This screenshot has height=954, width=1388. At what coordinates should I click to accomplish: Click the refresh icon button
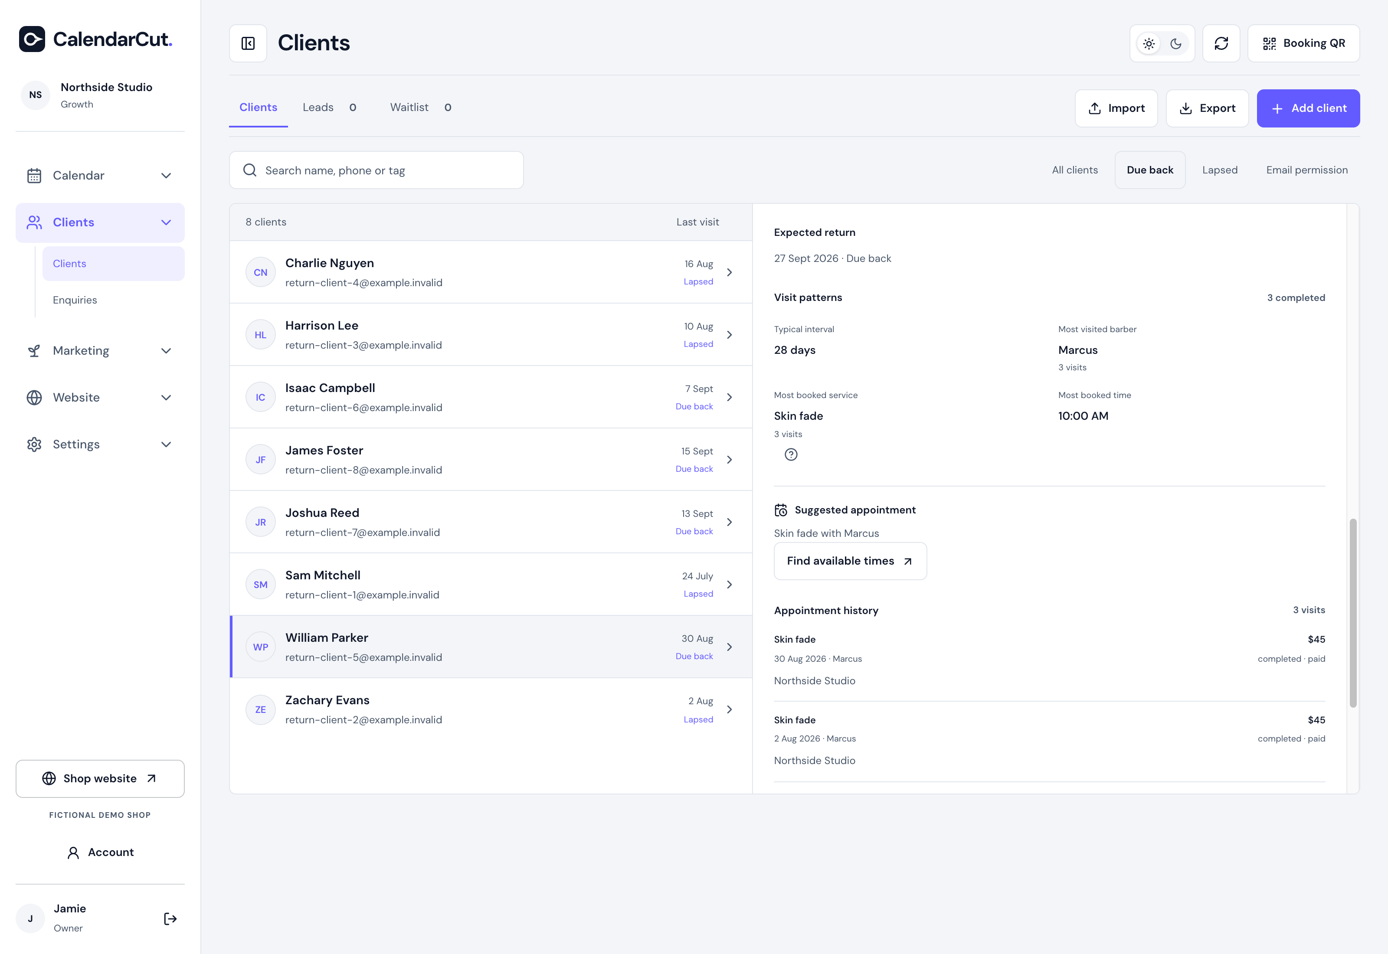point(1221,43)
